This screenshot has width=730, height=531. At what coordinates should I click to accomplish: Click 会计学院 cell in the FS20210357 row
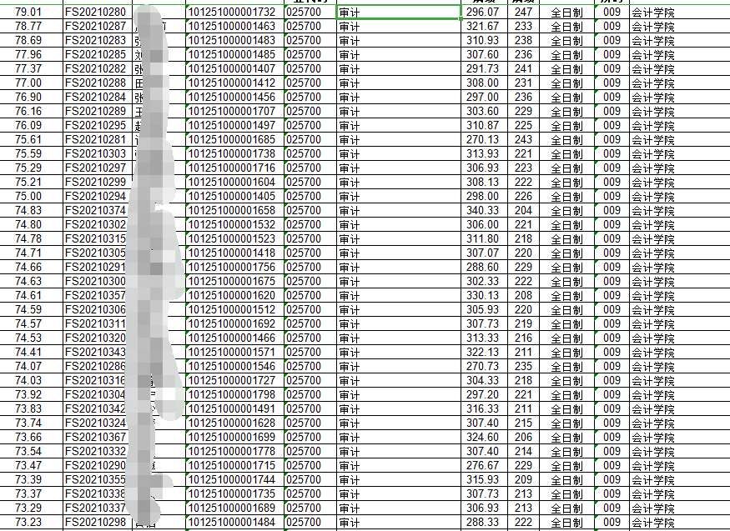pyautogui.click(x=653, y=296)
